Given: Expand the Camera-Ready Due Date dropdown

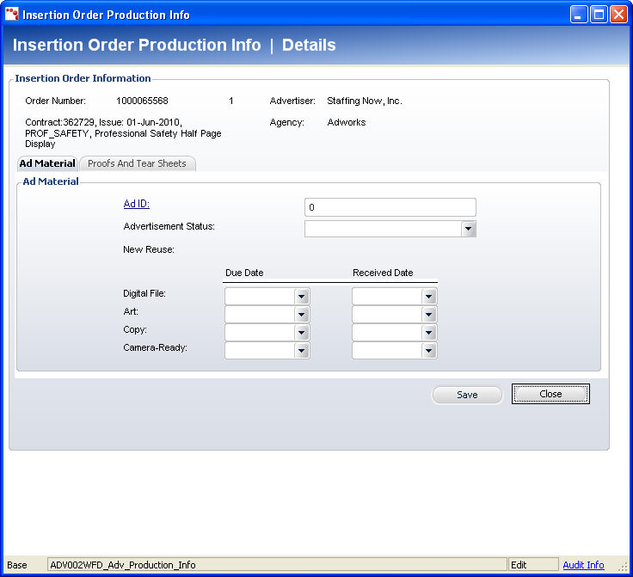Looking at the screenshot, I should pos(302,351).
